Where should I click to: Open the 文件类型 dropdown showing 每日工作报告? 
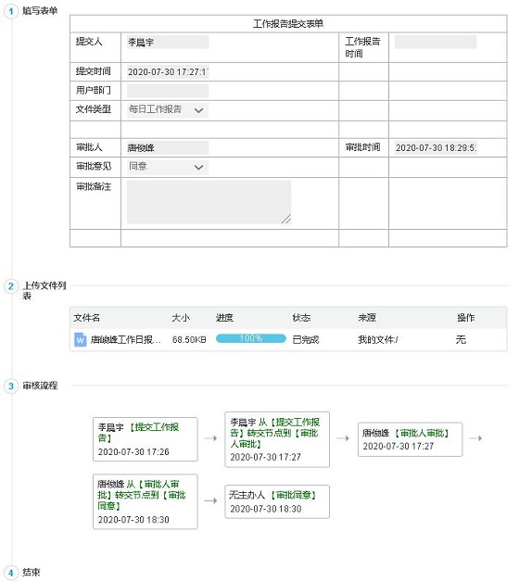tap(168, 110)
